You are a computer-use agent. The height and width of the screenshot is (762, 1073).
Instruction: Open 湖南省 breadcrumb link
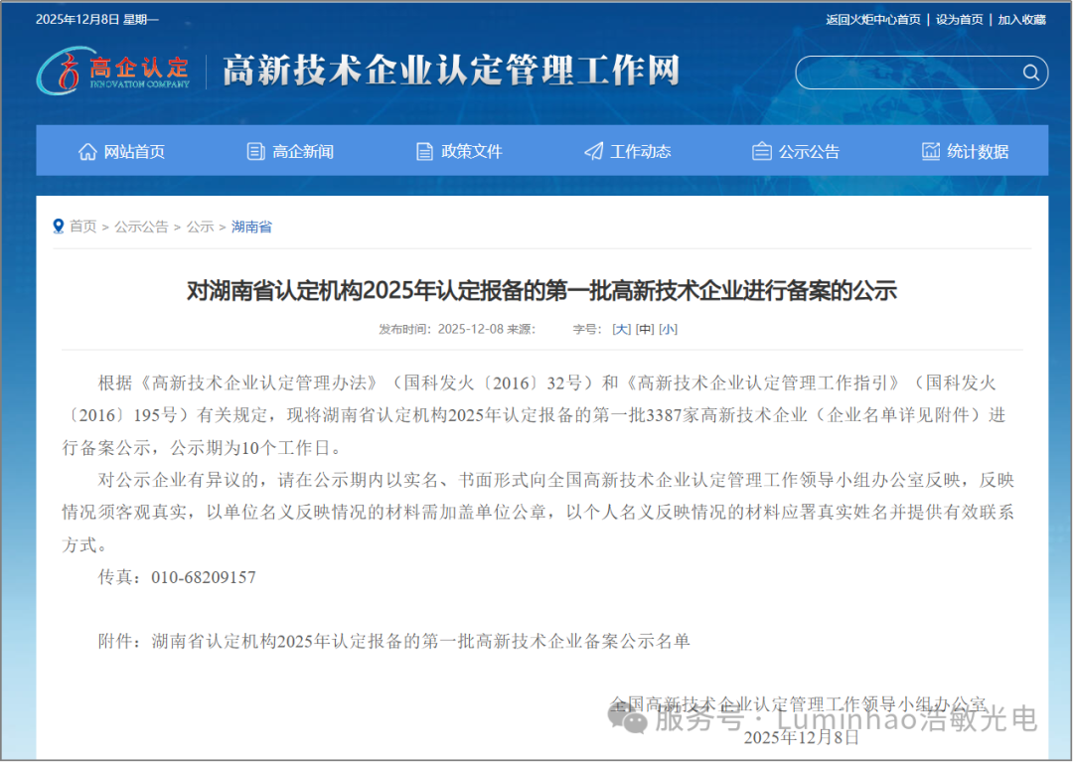[x=251, y=227]
